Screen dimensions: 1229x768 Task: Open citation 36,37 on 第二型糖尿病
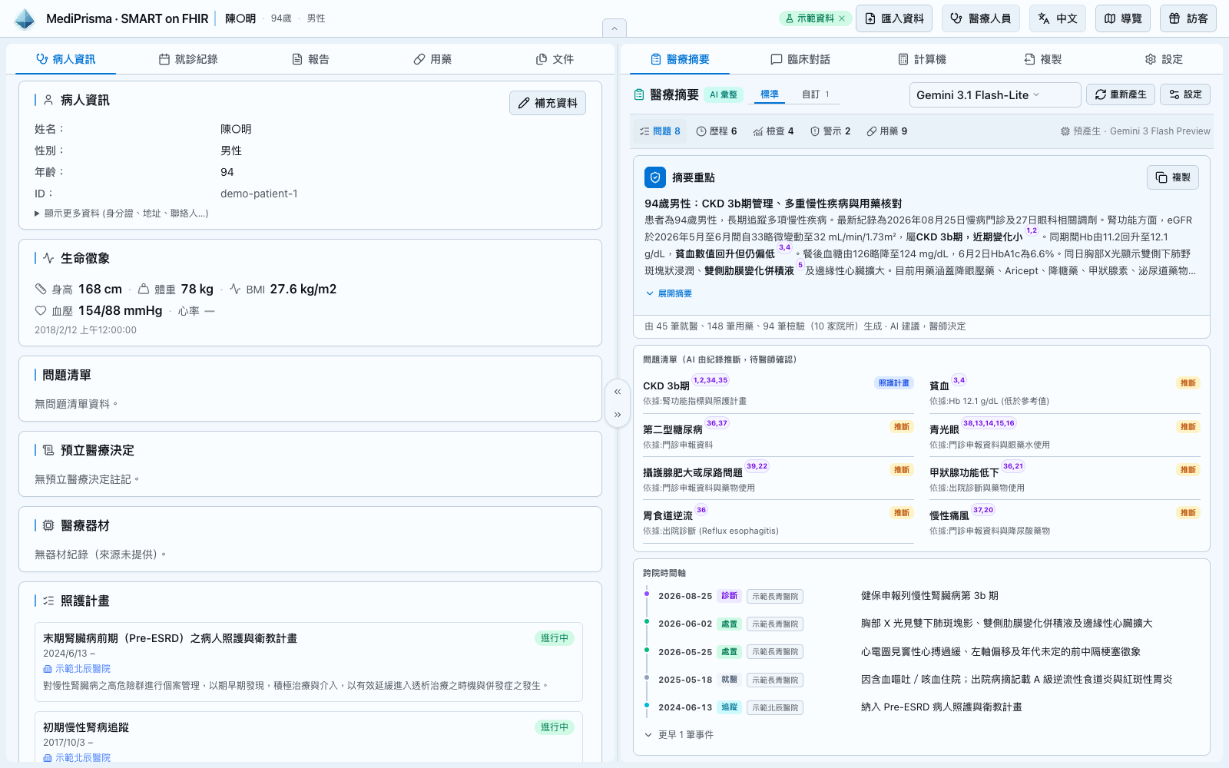point(717,423)
